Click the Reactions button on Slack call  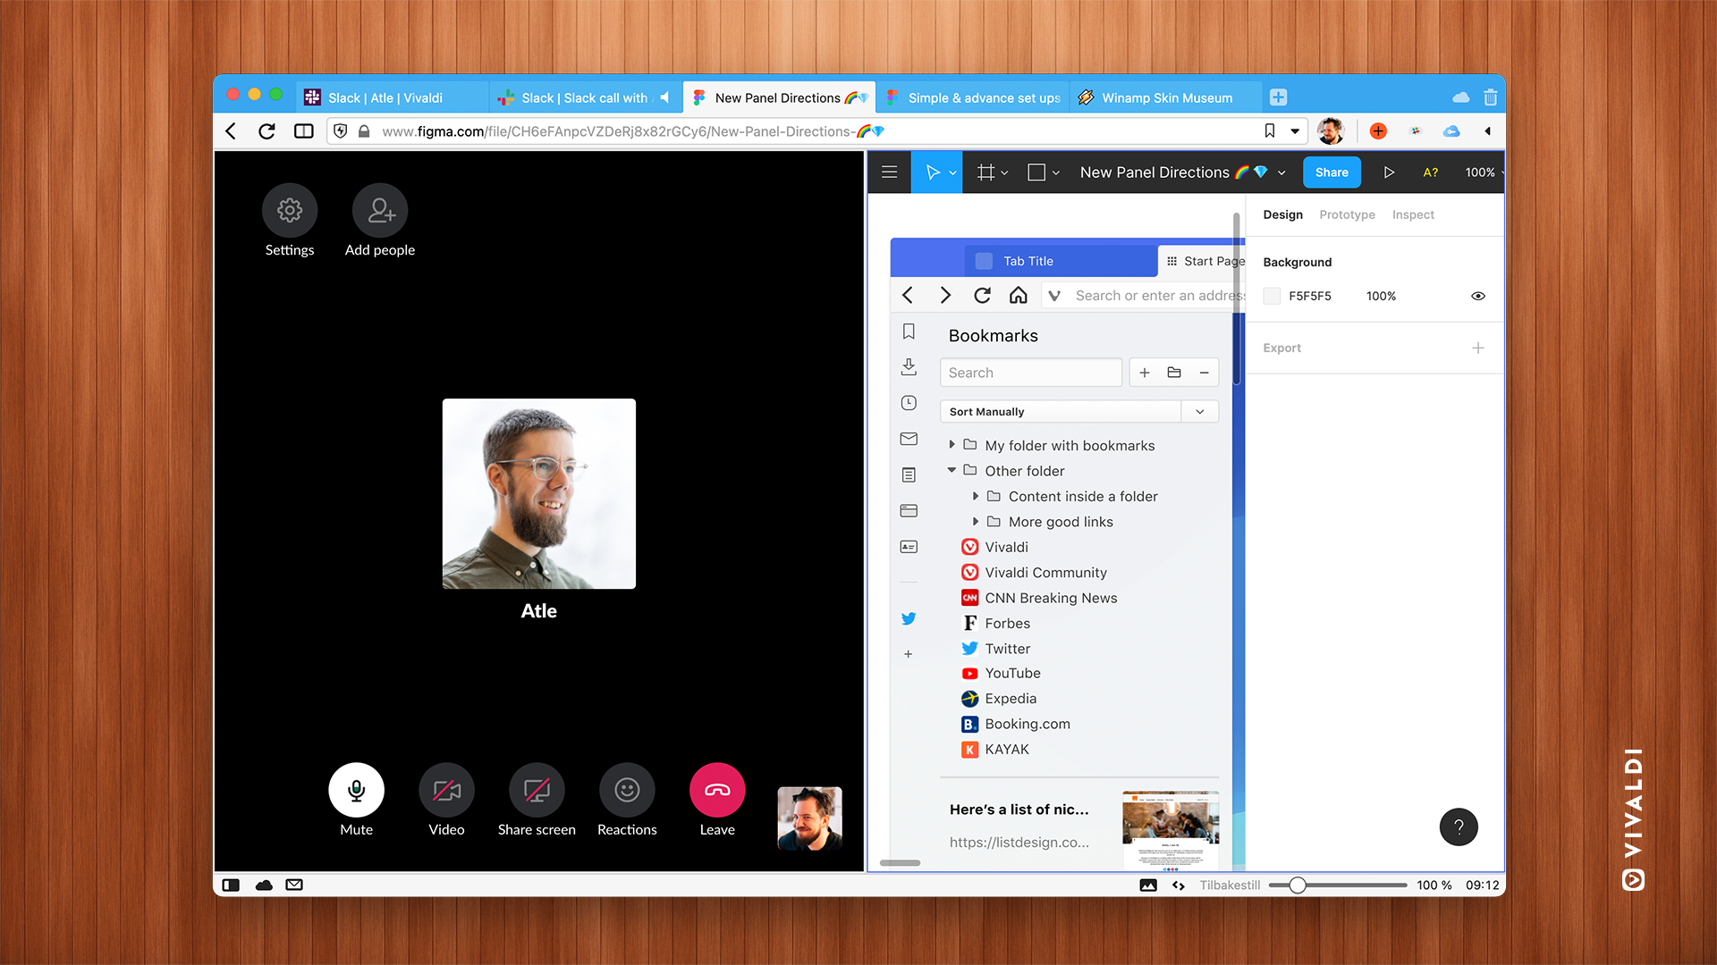coord(626,790)
